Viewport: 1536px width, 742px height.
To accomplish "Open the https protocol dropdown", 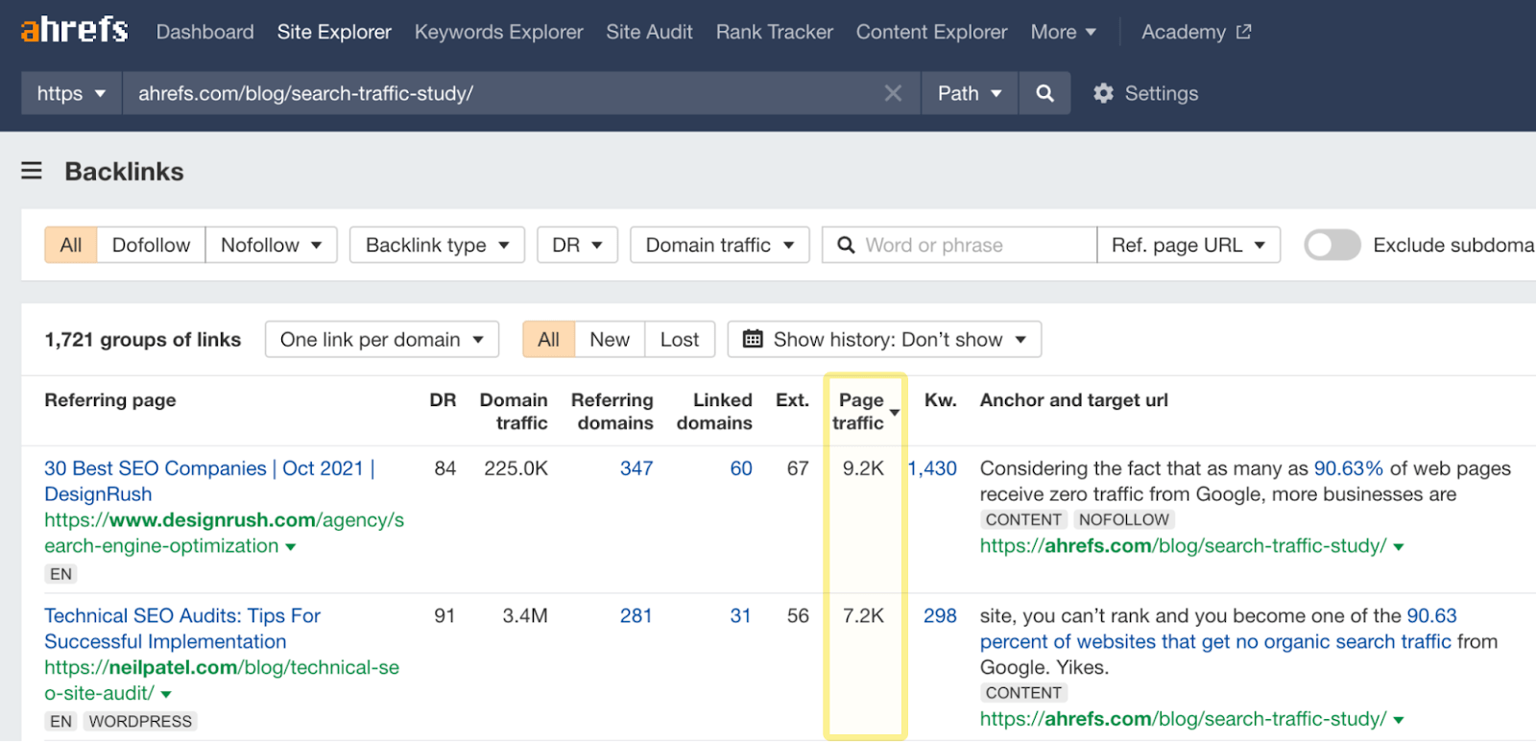I will [x=71, y=93].
